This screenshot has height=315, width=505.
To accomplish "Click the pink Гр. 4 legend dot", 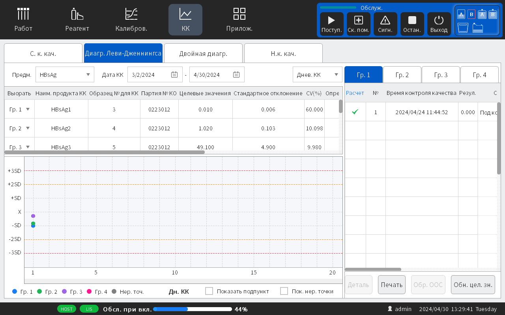I will pos(89,291).
